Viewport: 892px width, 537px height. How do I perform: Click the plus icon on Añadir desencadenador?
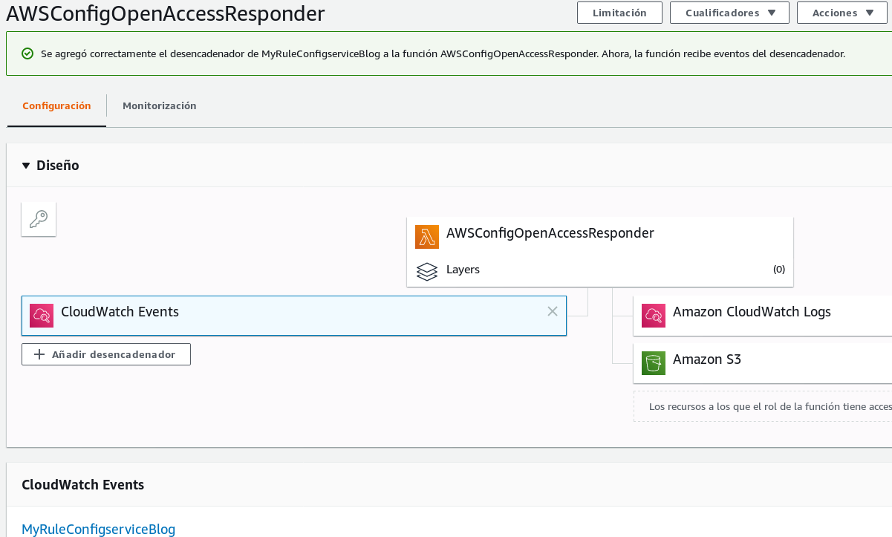[x=40, y=354]
